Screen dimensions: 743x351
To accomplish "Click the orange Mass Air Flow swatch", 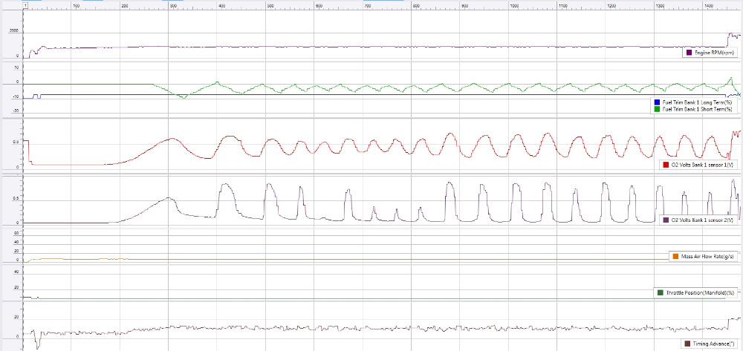I will click(675, 256).
